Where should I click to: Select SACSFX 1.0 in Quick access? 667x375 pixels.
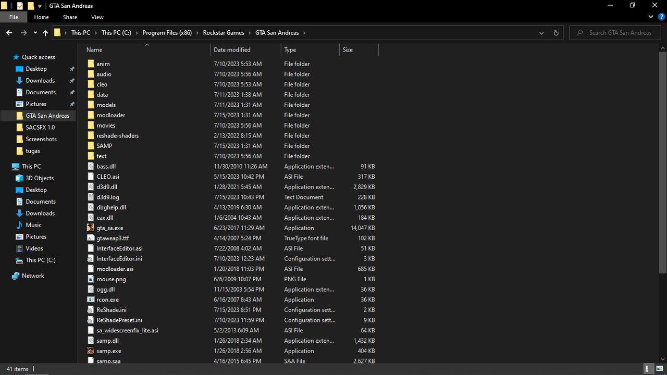[x=40, y=128]
